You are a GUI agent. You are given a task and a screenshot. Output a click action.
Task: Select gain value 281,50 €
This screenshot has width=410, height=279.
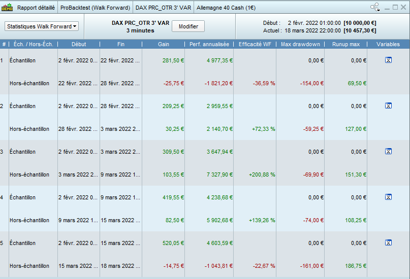click(173, 60)
